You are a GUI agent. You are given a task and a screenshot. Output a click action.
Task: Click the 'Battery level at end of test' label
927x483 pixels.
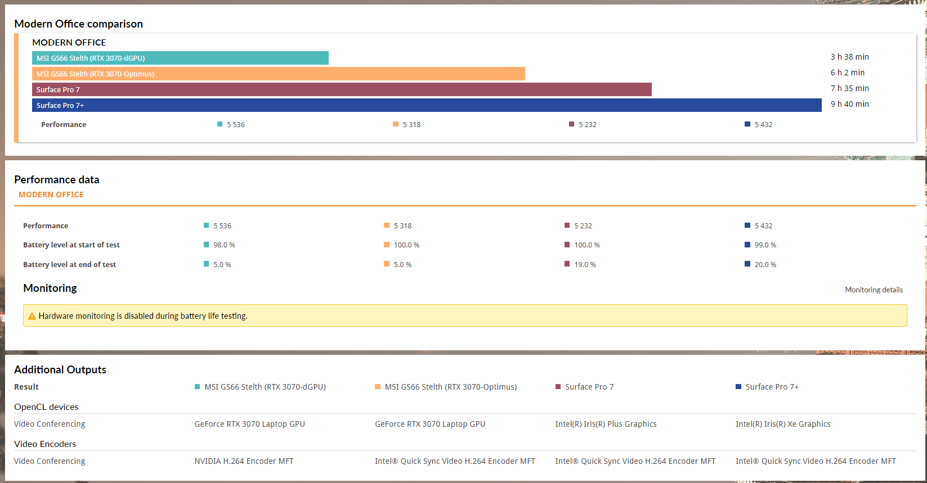click(70, 265)
